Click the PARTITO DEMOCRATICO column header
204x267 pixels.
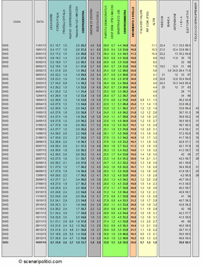tap(105, 22)
